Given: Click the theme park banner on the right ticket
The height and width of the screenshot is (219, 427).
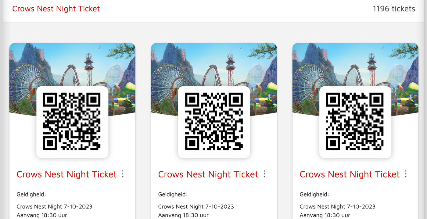Looking at the screenshot, I should (x=355, y=64).
